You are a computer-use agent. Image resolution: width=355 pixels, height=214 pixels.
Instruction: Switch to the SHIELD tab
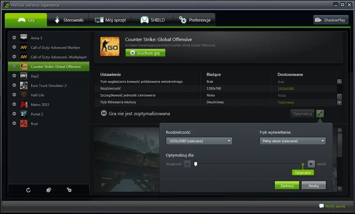[152, 20]
